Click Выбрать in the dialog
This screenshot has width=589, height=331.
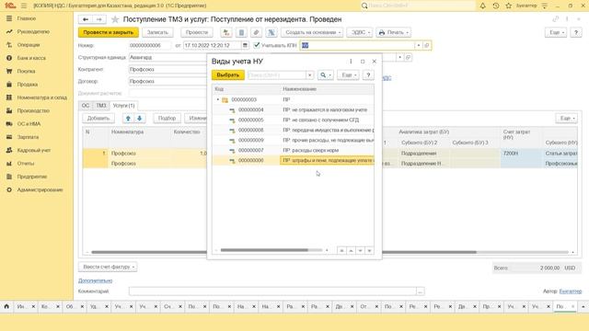(227, 75)
